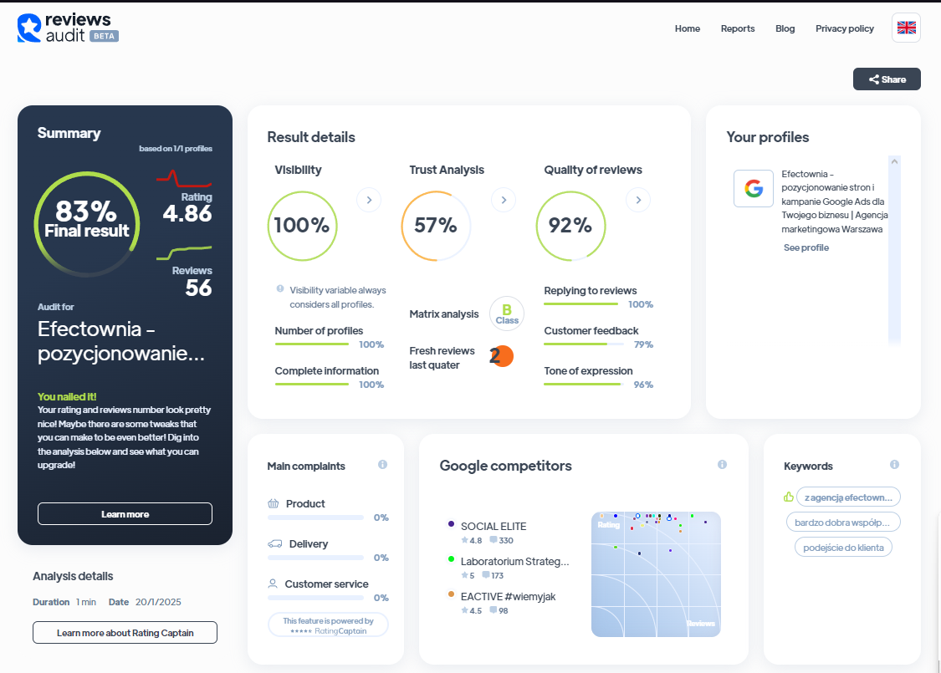Click the Google competitors scatter chart
941x673 pixels.
tap(656, 574)
